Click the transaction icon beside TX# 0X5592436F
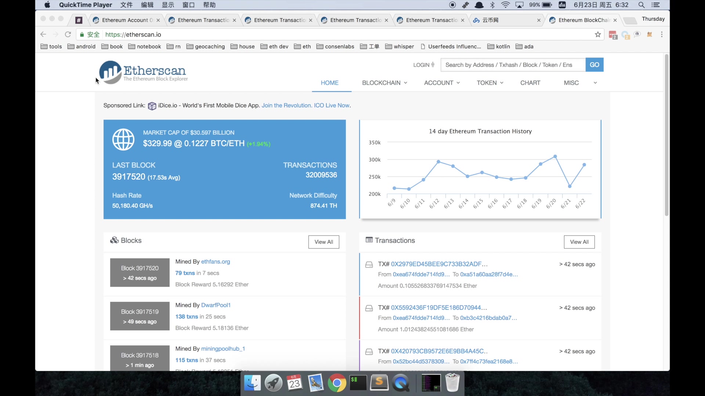 (x=369, y=308)
